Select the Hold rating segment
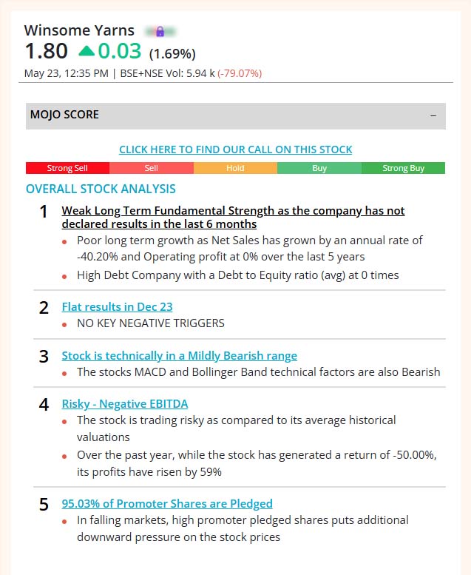The height and width of the screenshot is (575, 471). (x=235, y=168)
